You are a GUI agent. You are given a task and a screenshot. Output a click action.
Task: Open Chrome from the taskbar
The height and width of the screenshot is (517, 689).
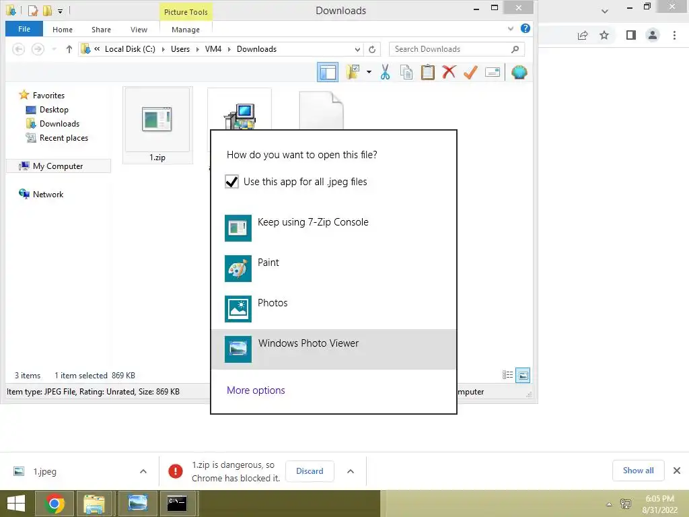click(55, 504)
